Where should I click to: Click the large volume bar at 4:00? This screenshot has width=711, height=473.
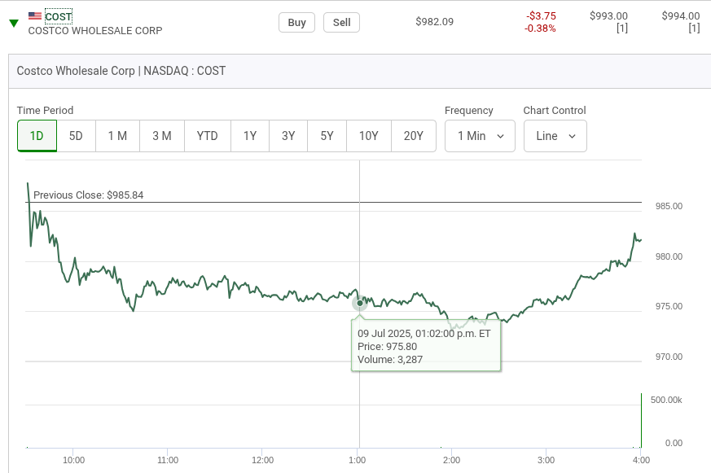point(641,420)
